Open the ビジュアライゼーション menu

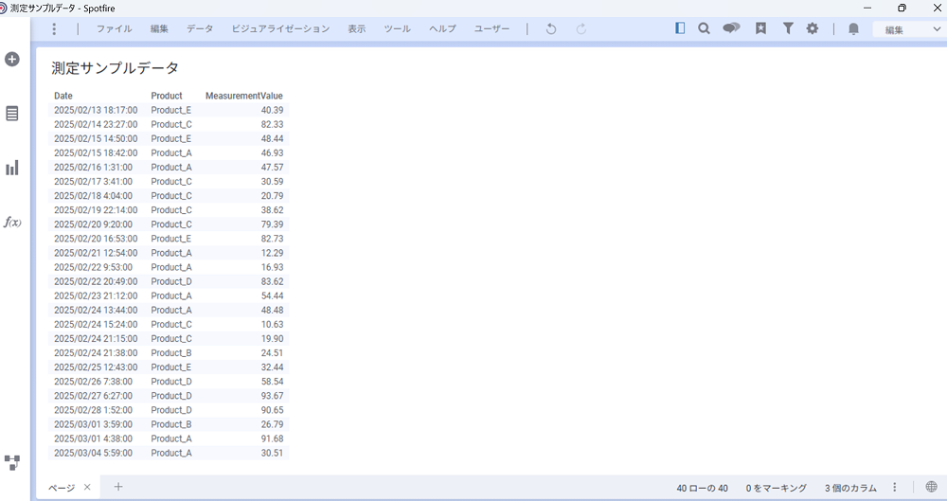pyautogui.click(x=281, y=29)
